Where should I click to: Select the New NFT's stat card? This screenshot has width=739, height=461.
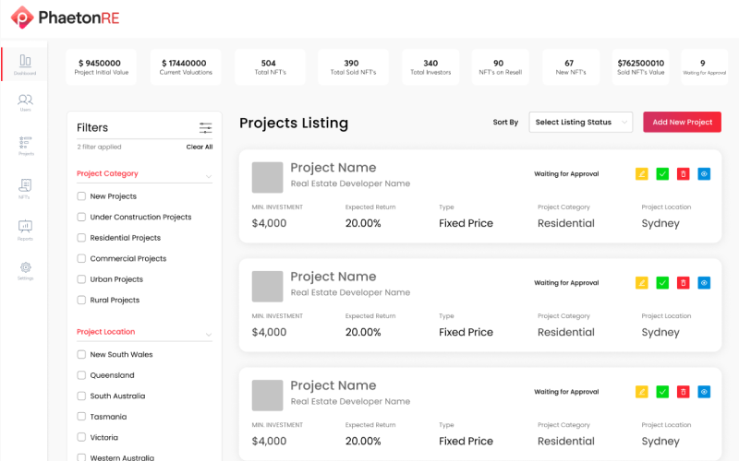click(571, 67)
